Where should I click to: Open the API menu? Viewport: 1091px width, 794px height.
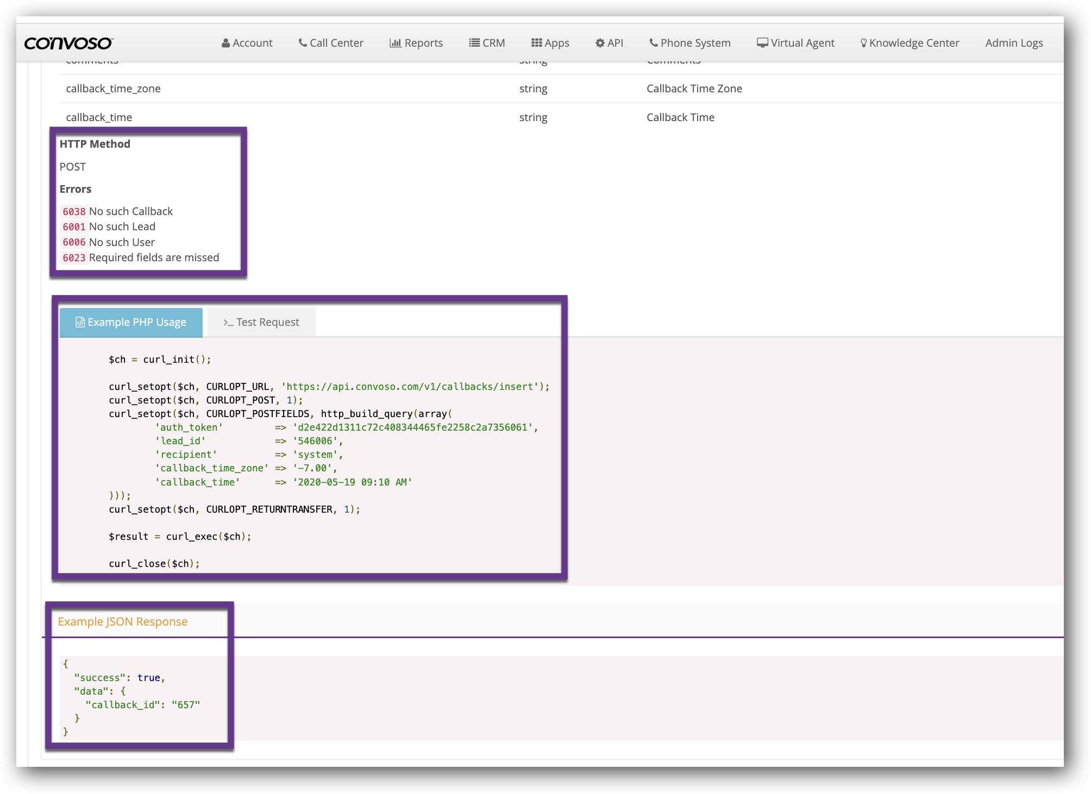tap(609, 43)
